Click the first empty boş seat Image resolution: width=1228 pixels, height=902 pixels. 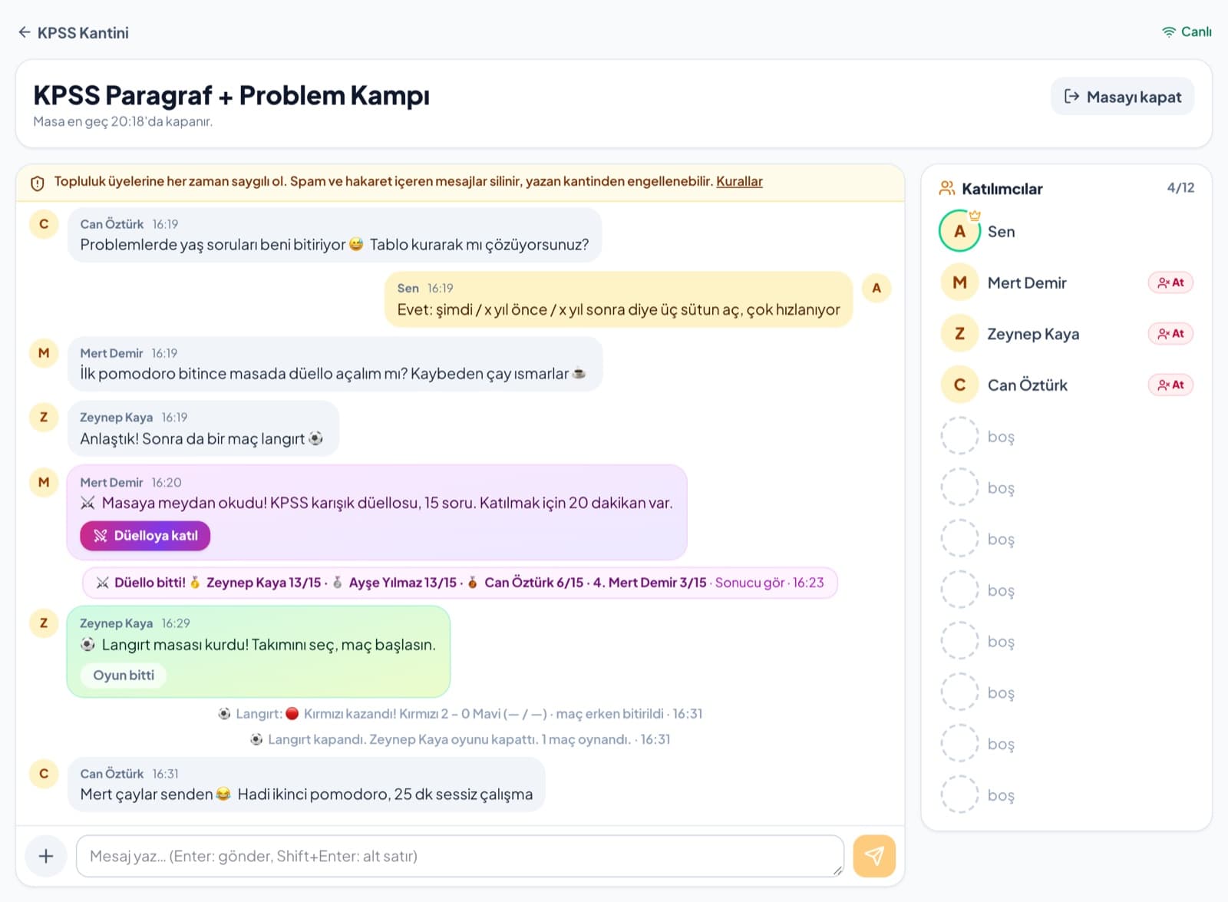(979, 436)
